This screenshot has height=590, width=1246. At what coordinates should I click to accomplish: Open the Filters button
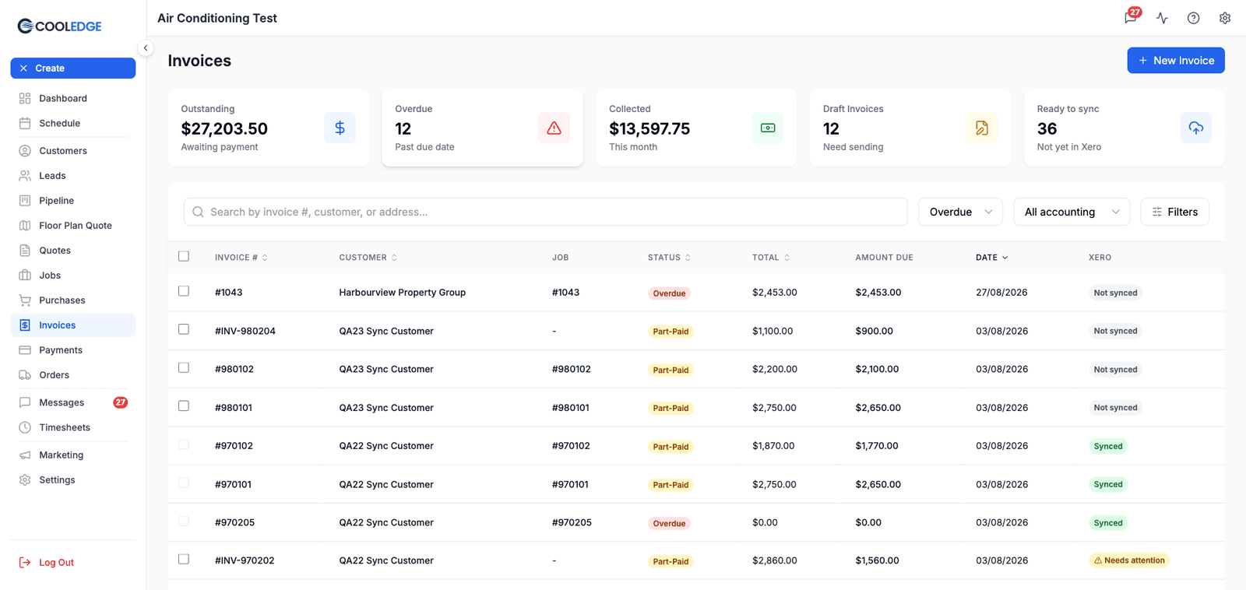click(1174, 212)
